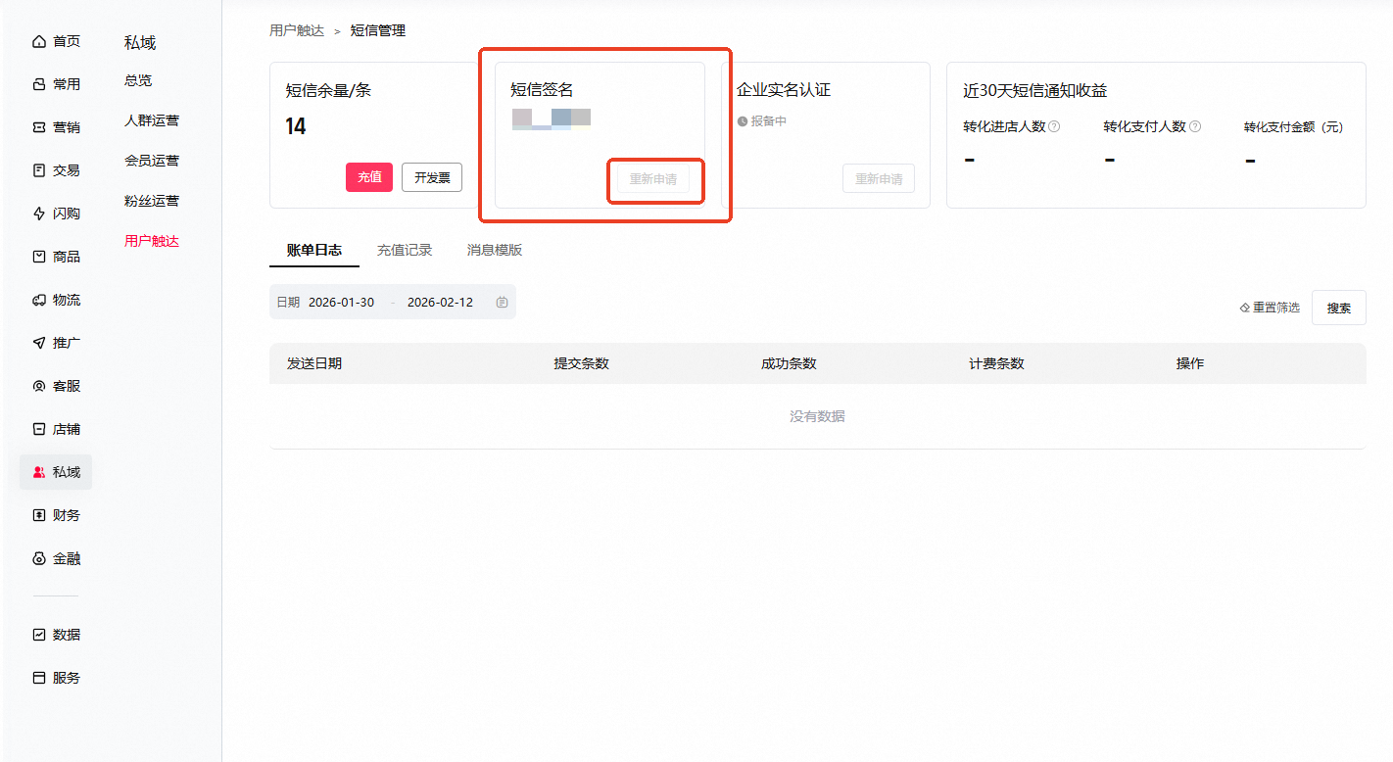Image resolution: width=1393 pixels, height=762 pixels.
Task: Open 粉丝运营 submenu item
Action: [x=152, y=201]
